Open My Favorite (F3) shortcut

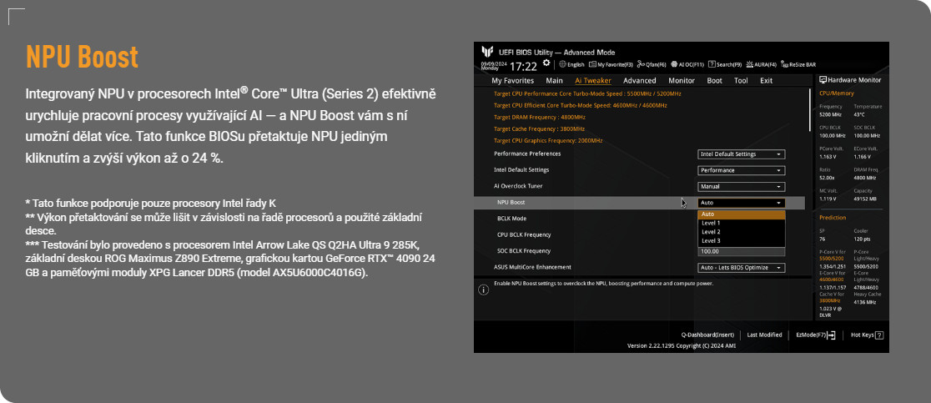[x=611, y=64]
